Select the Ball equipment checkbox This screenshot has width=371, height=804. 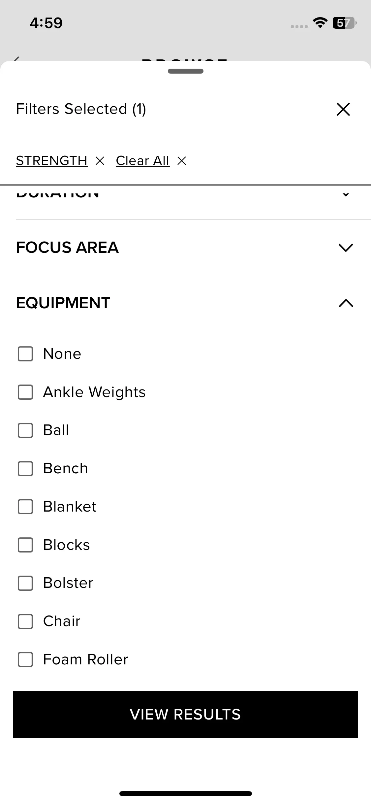tap(25, 430)
